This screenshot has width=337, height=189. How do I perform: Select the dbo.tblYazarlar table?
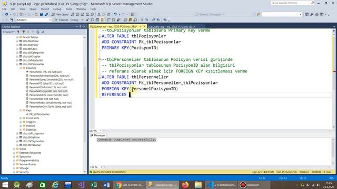(32, 145)
